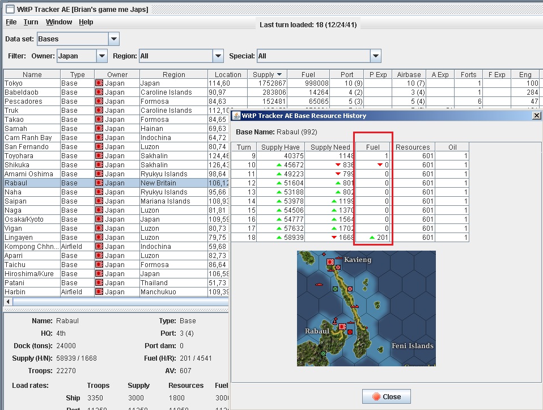The width and height of the screenshot is (543, 410).
Task: Select the Takao row
Action: [116, 119]
